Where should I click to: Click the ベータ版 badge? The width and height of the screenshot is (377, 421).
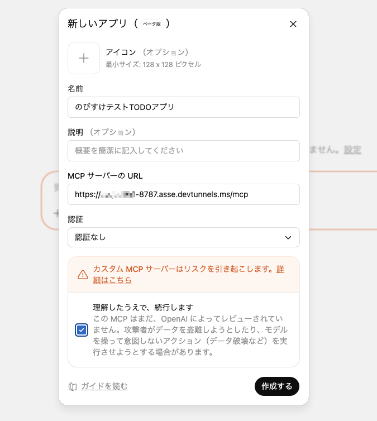[152, 24]
